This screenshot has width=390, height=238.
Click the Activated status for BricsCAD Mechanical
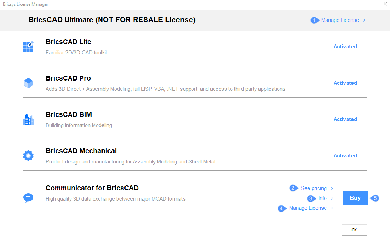[345, 156]
